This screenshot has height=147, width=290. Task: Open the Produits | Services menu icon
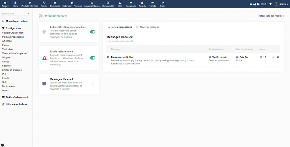click(x=29, y=3)
